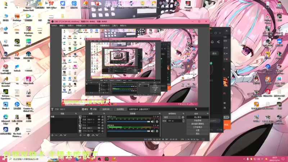This screenshot has width=288, height=162.
Task: Toggle visibility of 文本 (GDI+) 2 source
Action: click(99, 122)
